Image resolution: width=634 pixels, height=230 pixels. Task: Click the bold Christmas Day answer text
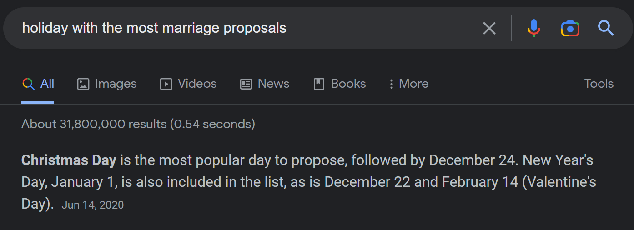69,160
